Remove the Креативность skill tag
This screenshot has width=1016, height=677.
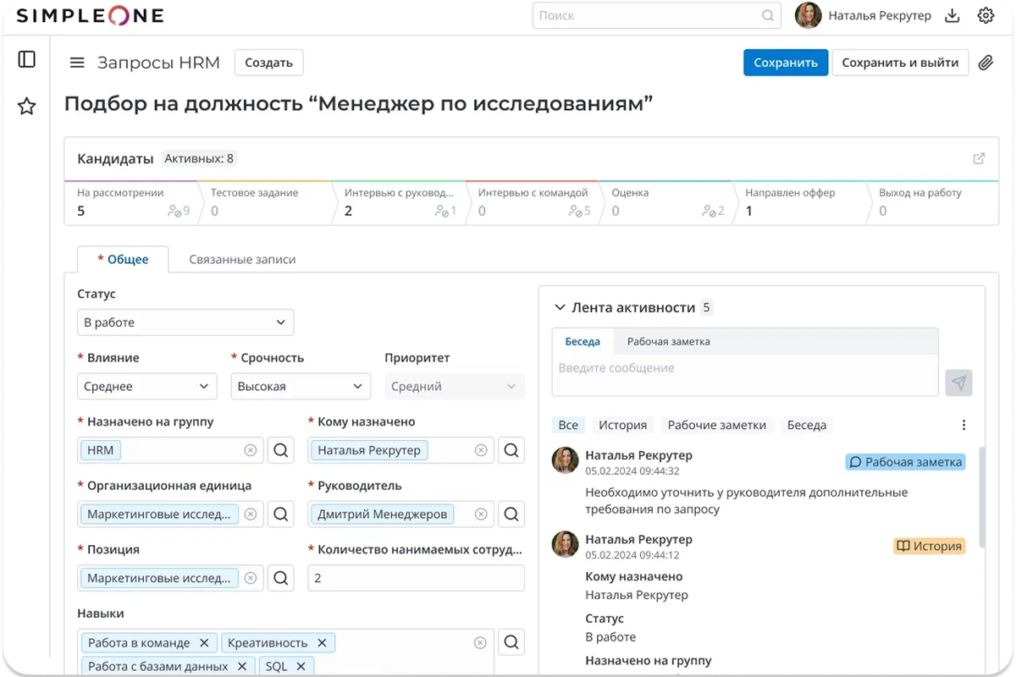tap(322, 643)
